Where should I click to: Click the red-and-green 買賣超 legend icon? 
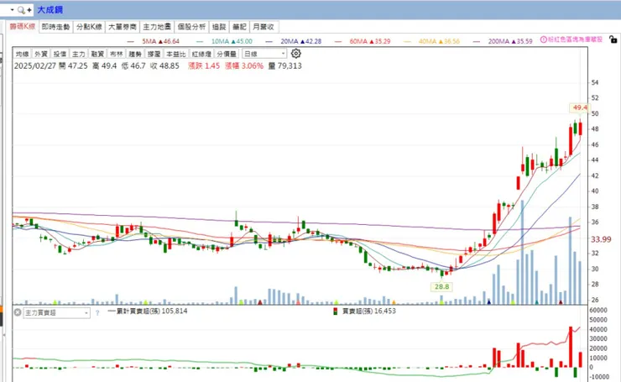(x=335, y=311)
